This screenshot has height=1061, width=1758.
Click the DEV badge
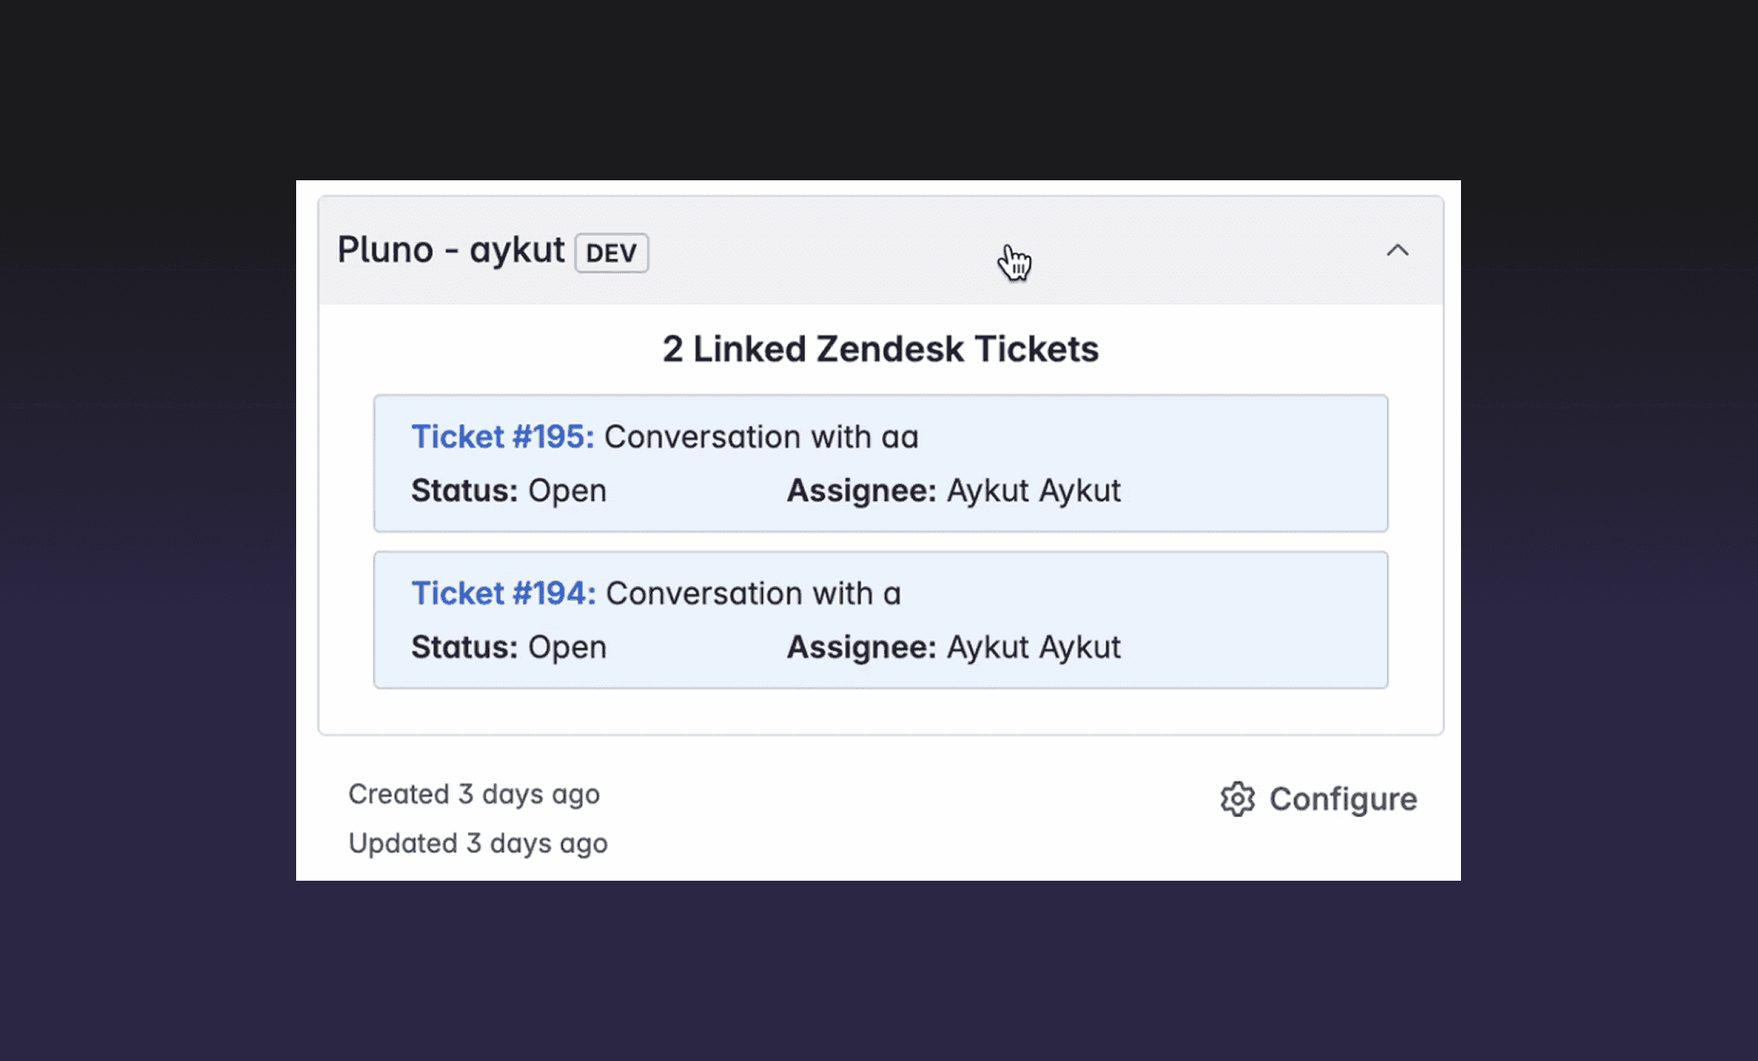pos(611,252)
